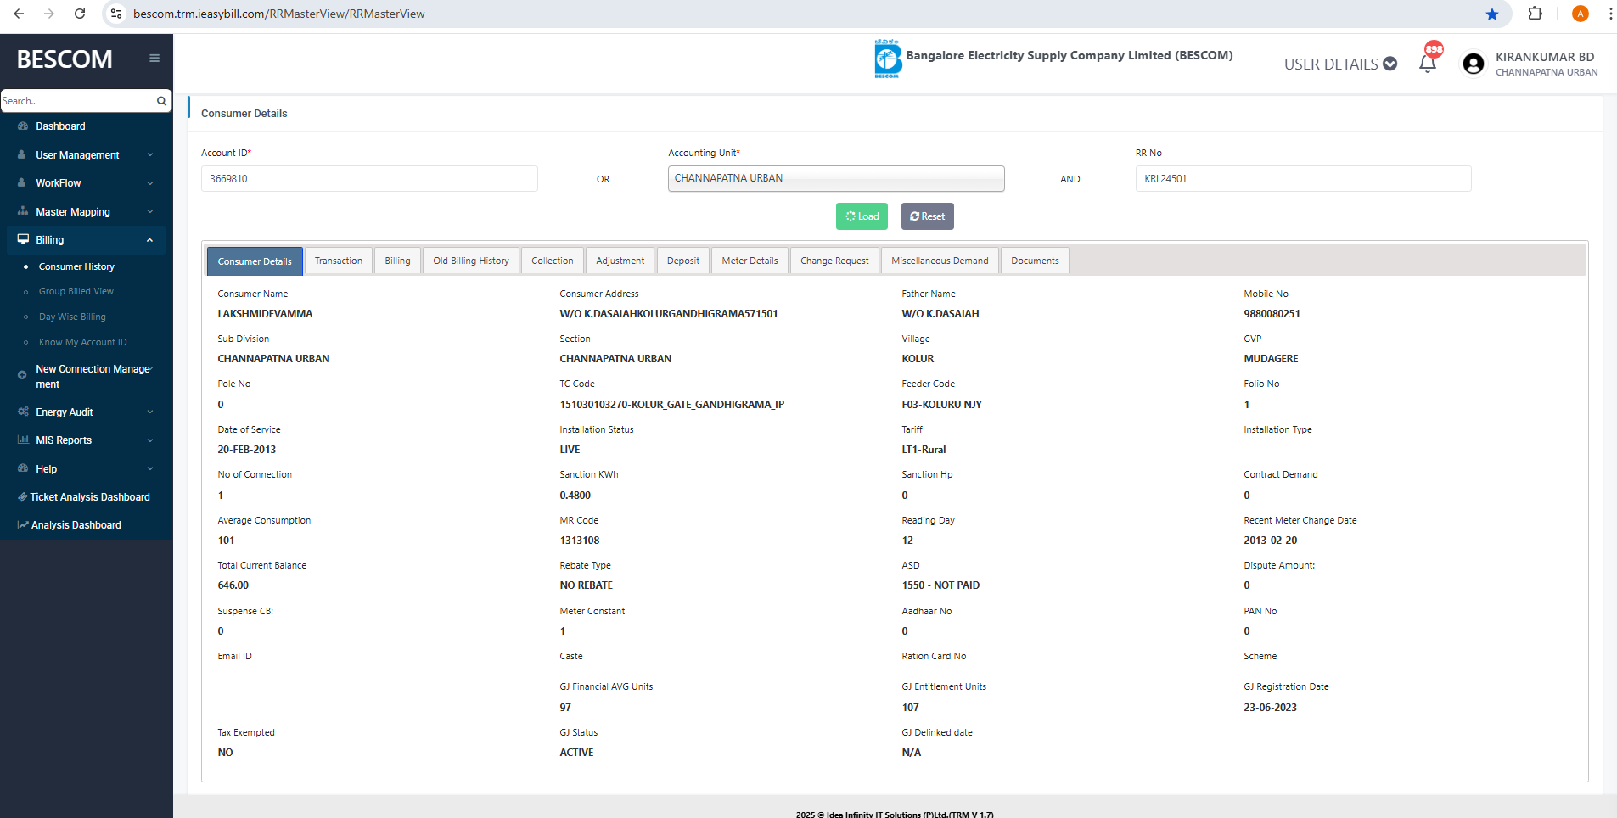Expand the Energy Audit chevron
Viewport: 1617px width, 818px height.
tap(150, 412)
